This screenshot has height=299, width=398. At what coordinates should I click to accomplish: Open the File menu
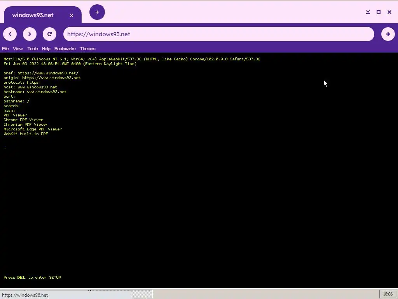[5, 49]
